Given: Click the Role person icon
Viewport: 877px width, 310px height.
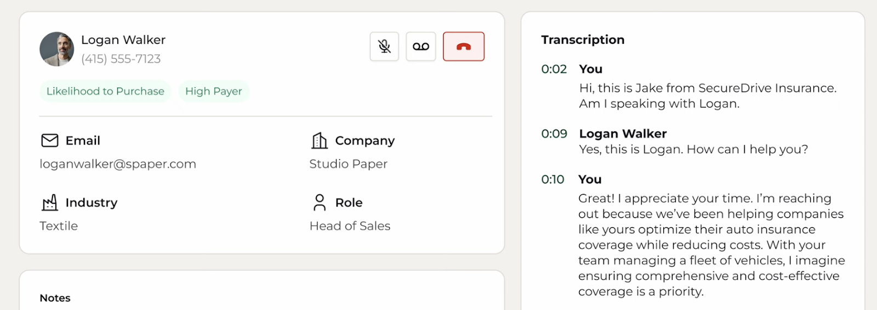Looking at the screenshot, I should coord(320,203).
